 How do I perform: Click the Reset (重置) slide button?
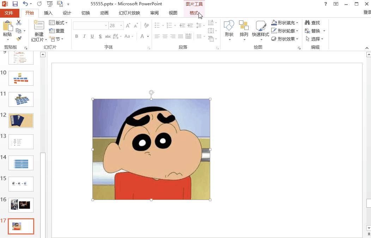(57, 31)
